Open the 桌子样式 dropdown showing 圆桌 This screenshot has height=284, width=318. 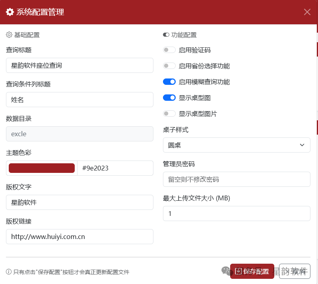point(237,145)
